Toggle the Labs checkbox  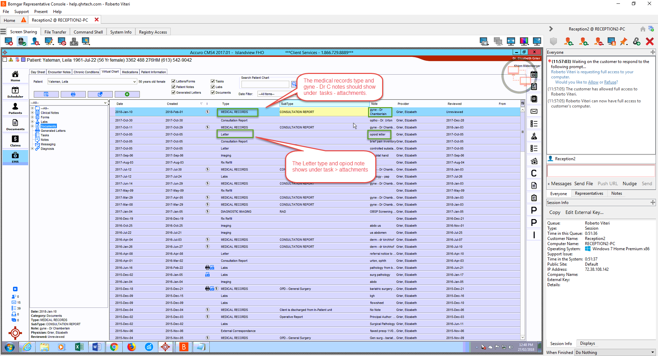(213, 87)
